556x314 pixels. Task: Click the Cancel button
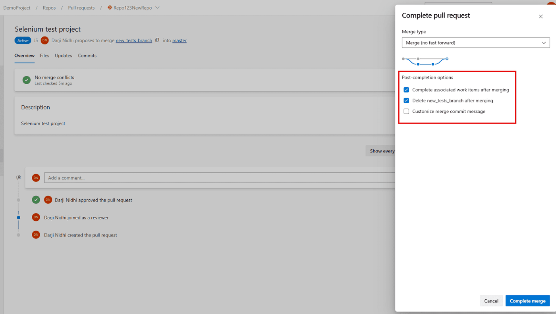[491, 301]
